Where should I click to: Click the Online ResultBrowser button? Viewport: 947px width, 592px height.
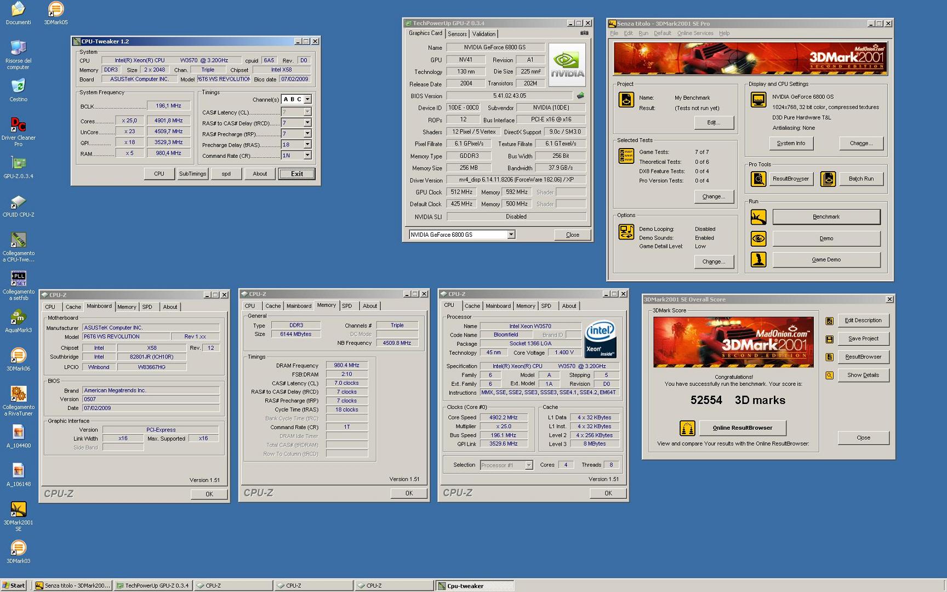coord(743,428)
